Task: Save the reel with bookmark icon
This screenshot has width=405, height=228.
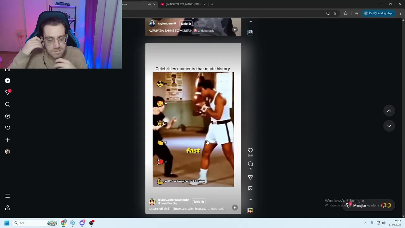Action: tap(250, 188)
